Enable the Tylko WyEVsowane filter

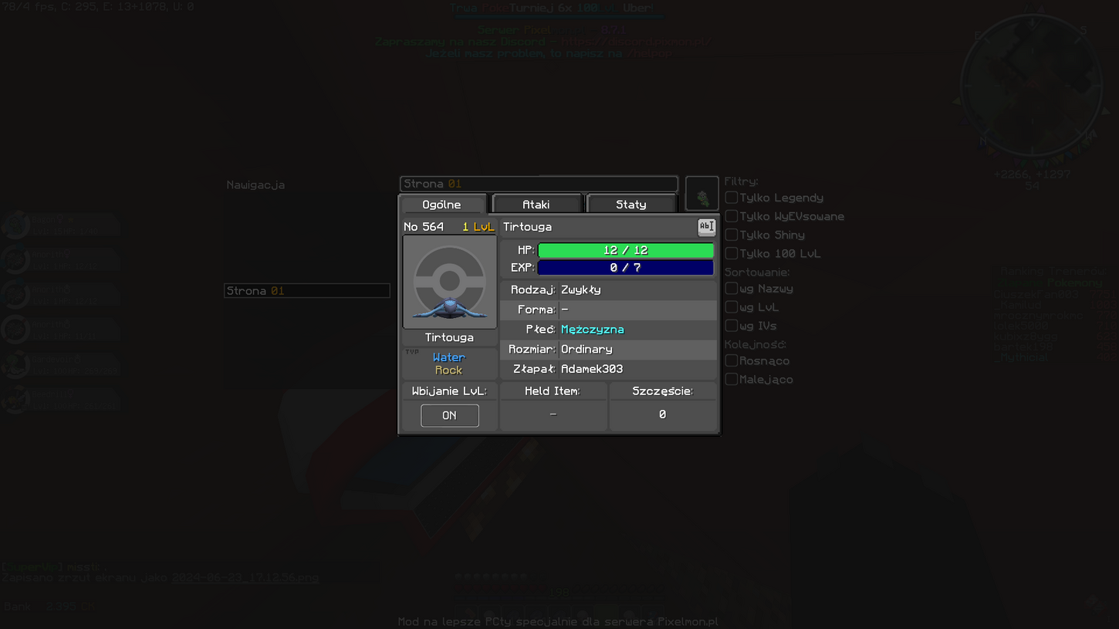pos(731,217)
